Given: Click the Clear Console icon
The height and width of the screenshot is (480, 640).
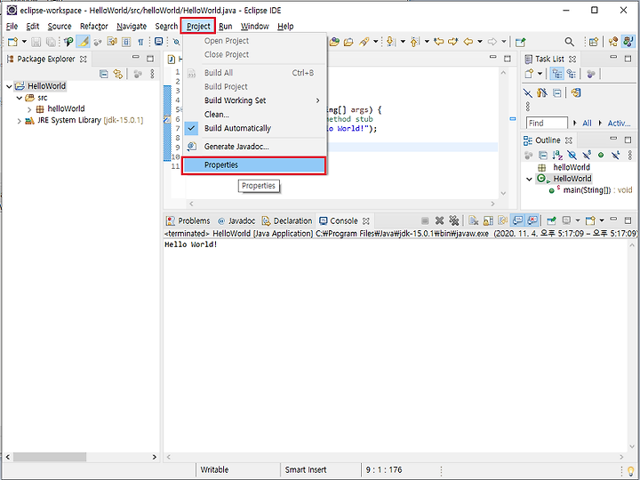Looking at the screenshot, I should point(474,220).
